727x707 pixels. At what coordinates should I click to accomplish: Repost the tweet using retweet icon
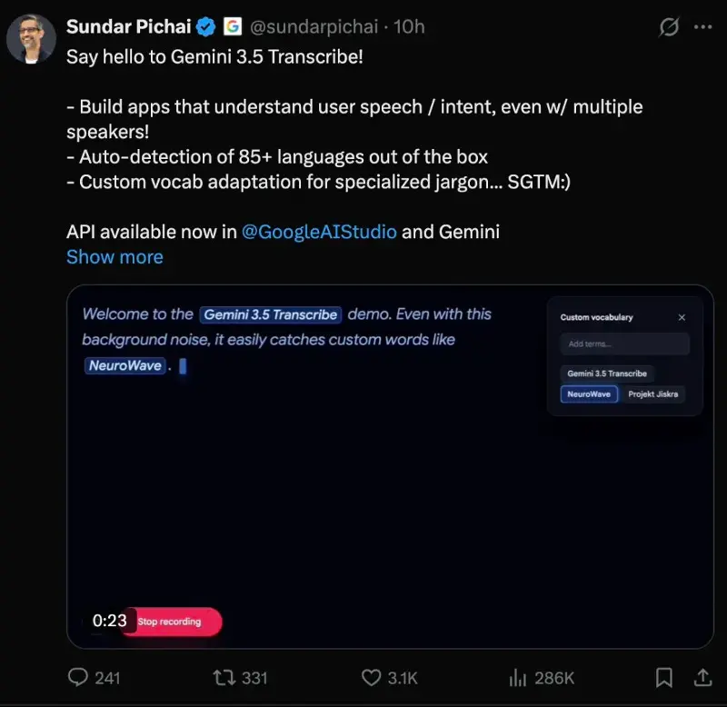[224, 677]
